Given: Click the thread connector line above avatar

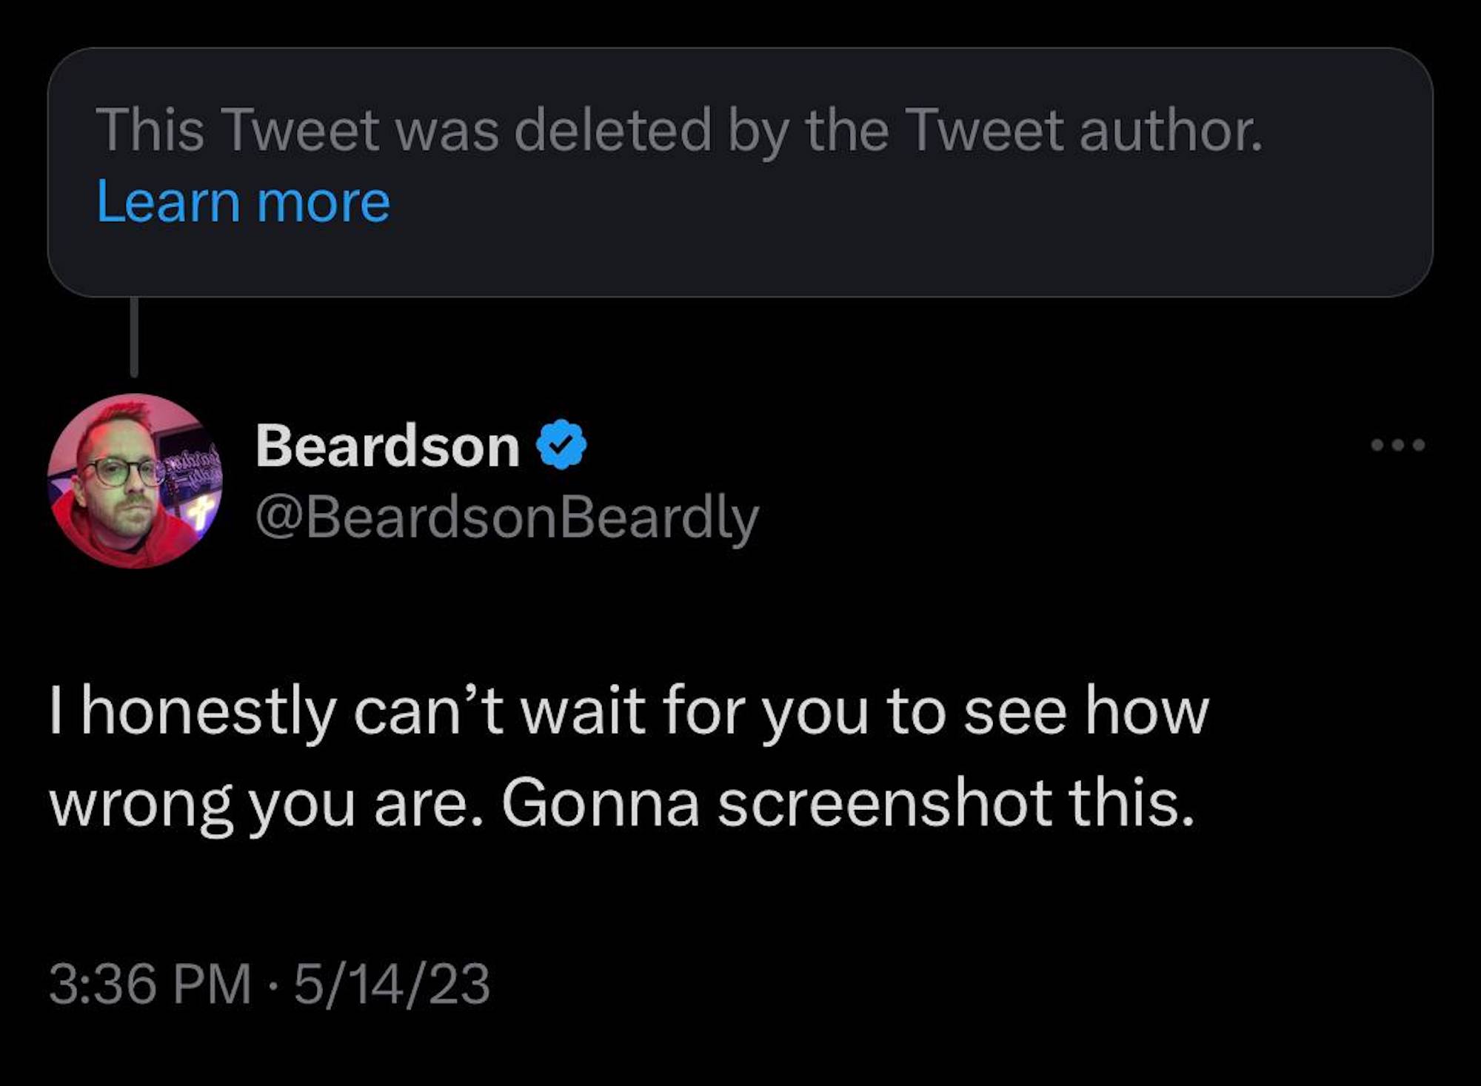Looking at the screenshot, I should coord(134,337).
